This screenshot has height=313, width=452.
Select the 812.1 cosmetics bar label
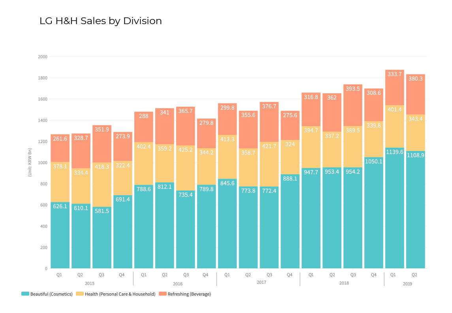[x=165, y=187]
